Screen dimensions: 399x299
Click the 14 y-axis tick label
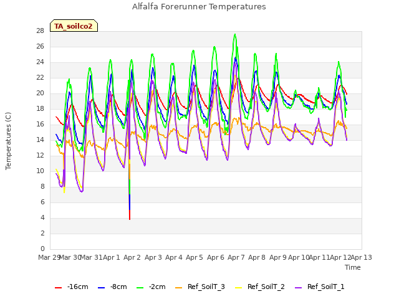coord(41,140)
